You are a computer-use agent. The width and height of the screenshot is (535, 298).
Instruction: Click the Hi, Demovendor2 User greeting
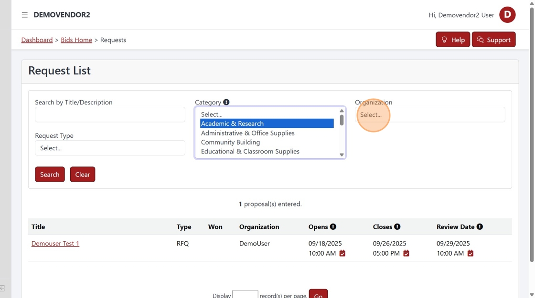pyautogui.click(x=461, y=15)
